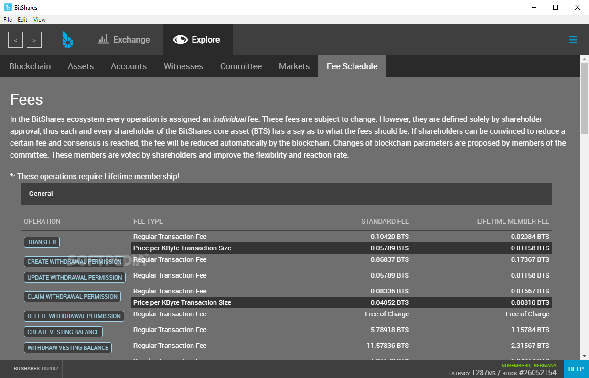Click the TRANSFER operation label

point(42,242)
